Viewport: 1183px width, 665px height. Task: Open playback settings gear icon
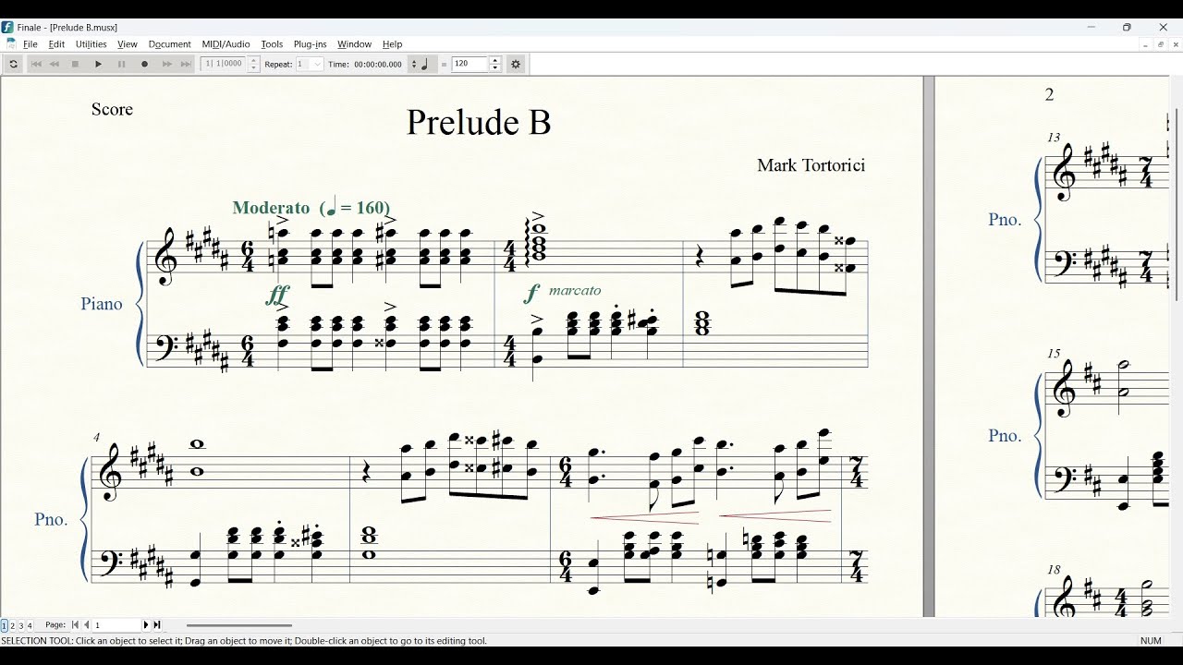[x=516, y=64]
